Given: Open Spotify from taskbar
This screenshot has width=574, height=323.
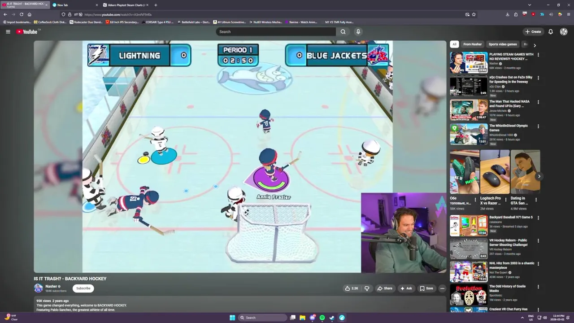Looking at the screenshot, I should click(x=322, y=318).
